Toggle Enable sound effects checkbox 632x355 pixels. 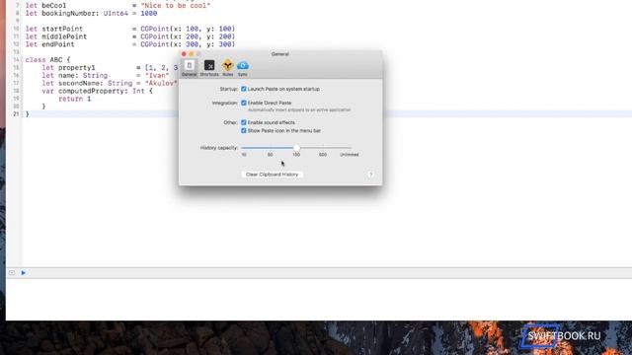[244, 122]
